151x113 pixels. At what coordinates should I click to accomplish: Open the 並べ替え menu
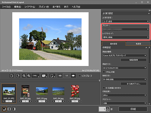pos(56,7)
